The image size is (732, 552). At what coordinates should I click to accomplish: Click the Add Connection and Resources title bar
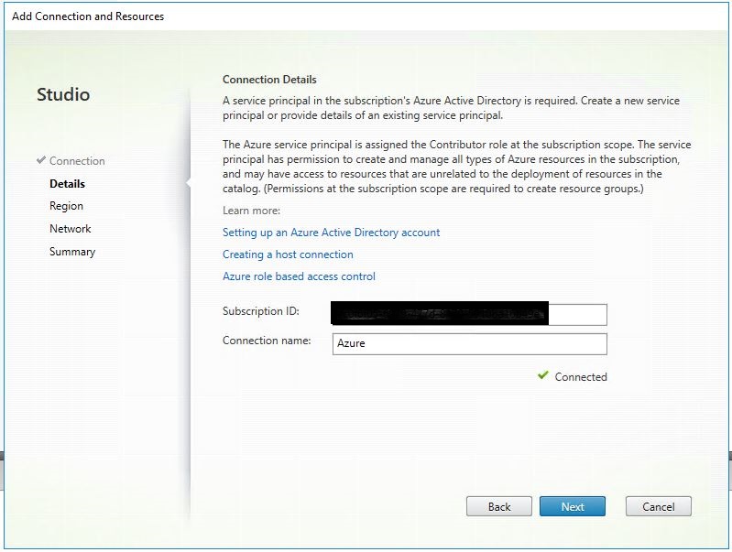click(88, 16)
